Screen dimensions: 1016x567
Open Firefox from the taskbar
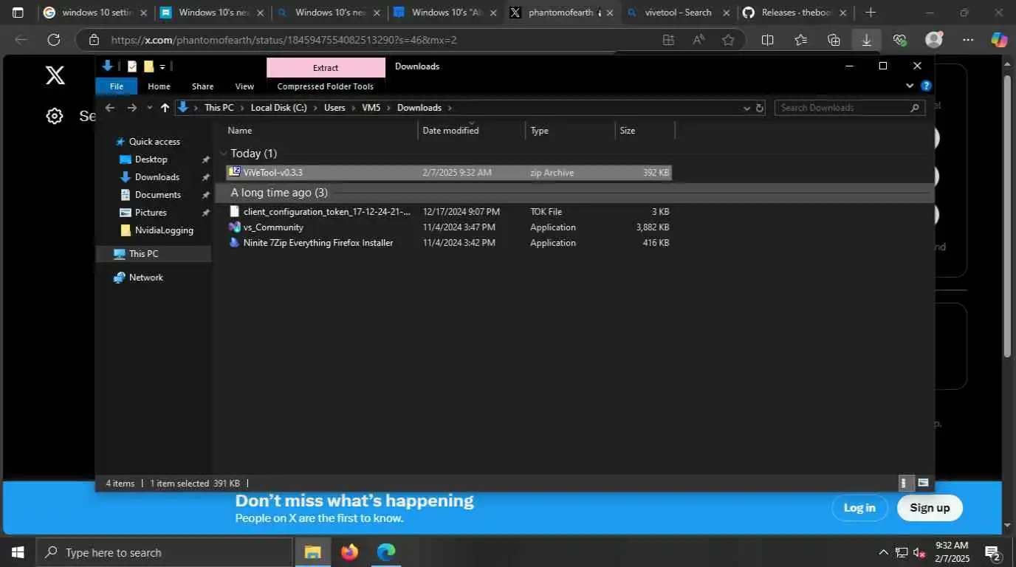click(349, 552)
